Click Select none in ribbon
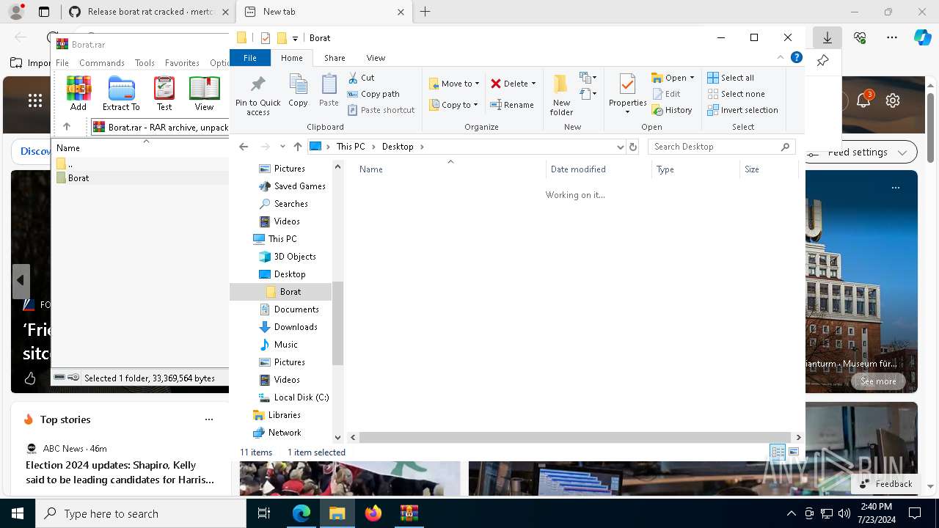 (736, 94)
